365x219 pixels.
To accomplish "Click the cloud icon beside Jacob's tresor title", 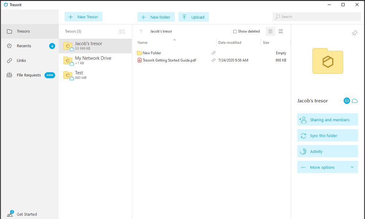I will (355, 101).
